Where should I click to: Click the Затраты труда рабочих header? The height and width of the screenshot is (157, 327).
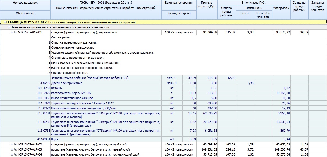coord(300,10)
